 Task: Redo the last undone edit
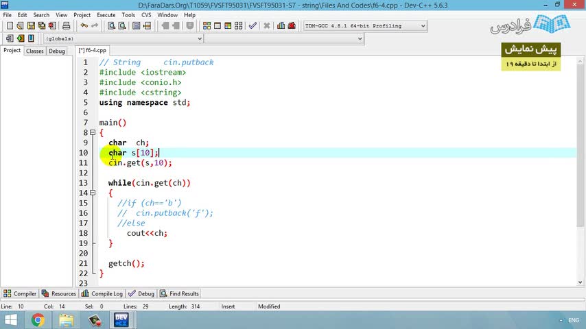point(95,26)
